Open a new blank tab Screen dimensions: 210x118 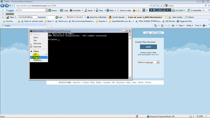[x=49, y=26]
